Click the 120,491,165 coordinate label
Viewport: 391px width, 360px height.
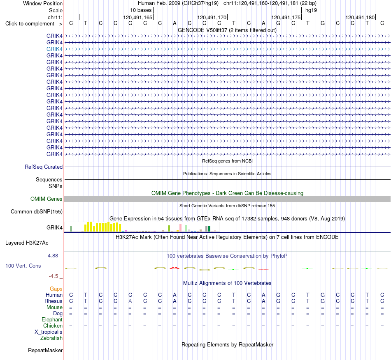point(137,17)
